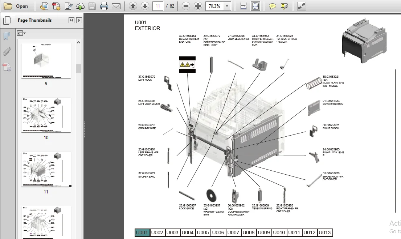Save the file with the floppy disk icon
401x239 pixels.
pos(92,6)
